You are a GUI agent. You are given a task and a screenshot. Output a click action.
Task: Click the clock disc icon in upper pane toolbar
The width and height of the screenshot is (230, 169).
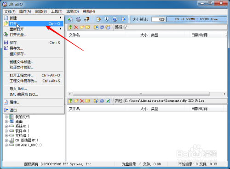click(108, 27)
